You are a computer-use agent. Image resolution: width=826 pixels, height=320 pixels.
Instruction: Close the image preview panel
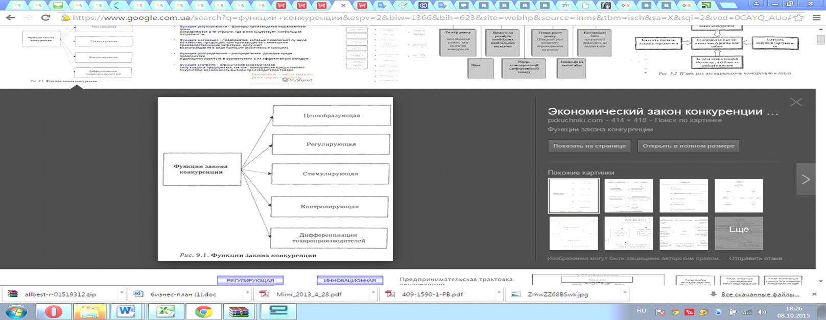[x=796, y=102]
